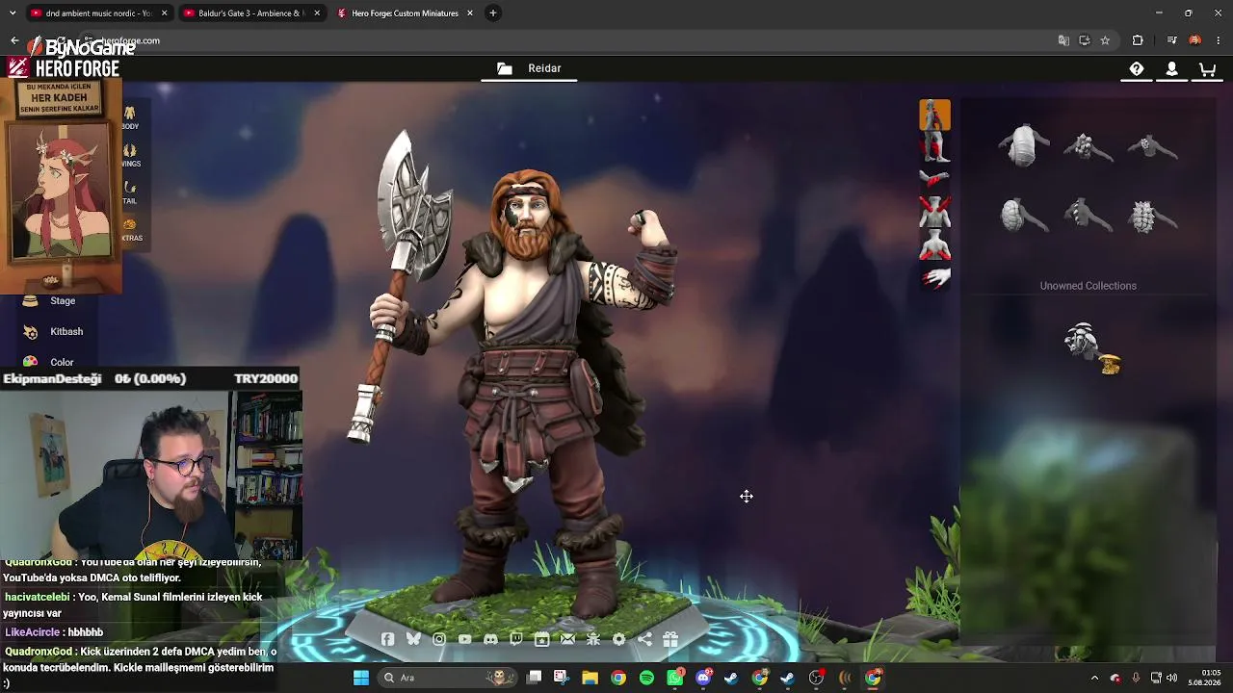Click the gift icon
This screenshot has width=1233, height=693.
tap(670, 639)
